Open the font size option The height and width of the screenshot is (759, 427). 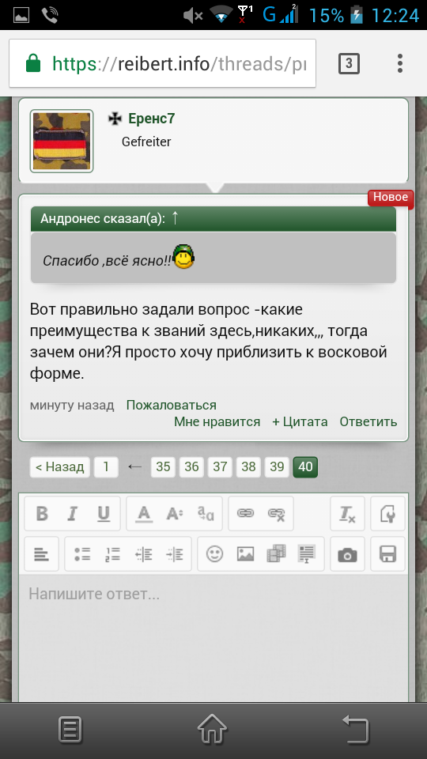174,514
